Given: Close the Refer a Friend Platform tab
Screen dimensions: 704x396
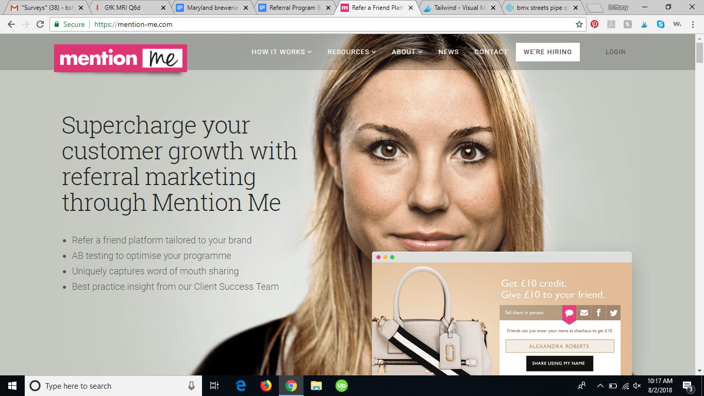Looking at the screenshot, I should [x=411, y=8].
